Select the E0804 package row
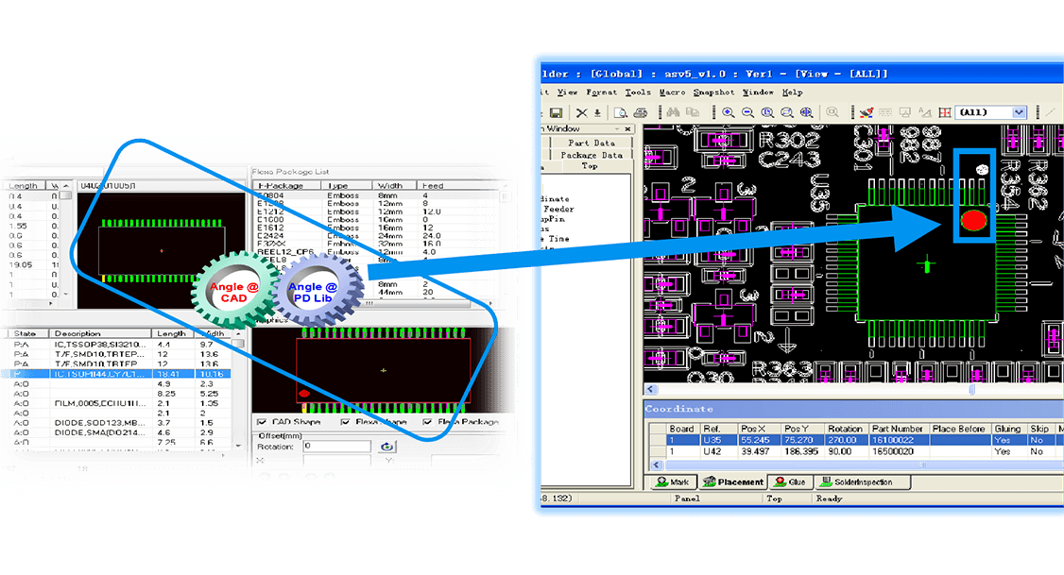 (x=377, y=195)
